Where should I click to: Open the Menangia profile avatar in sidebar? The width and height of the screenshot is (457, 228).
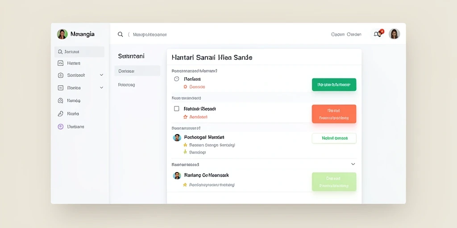tap(62, 34)
